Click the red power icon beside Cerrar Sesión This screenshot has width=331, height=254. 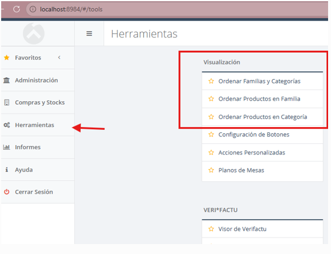point(7,192)
